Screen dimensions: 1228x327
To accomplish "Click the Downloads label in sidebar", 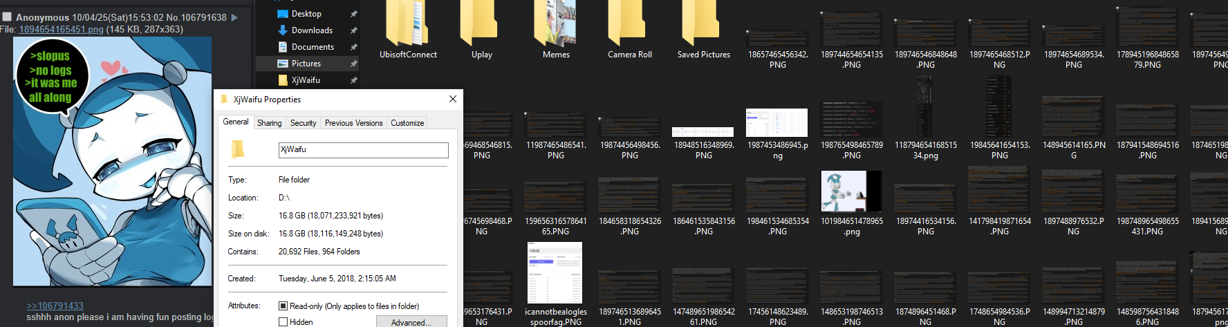I will [312, 30].
